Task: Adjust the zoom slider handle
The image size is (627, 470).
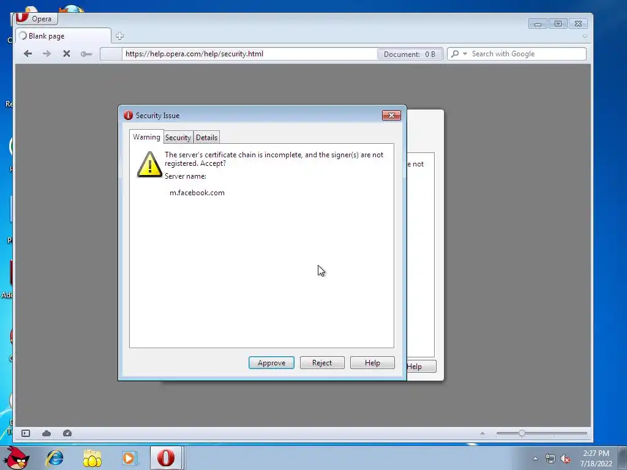Action: click(522, 433)
